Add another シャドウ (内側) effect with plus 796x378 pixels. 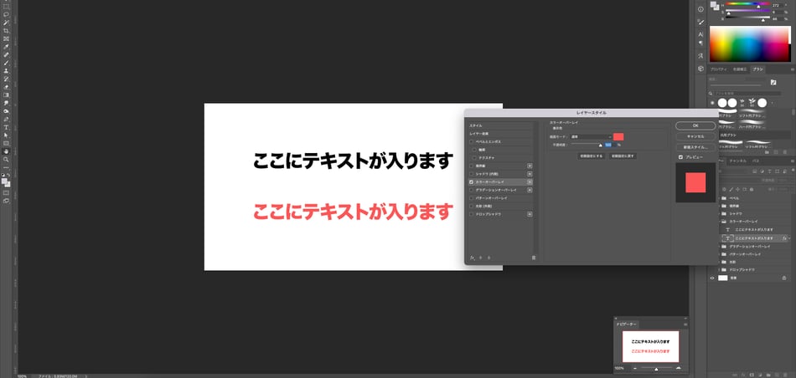tap(530, 174)
